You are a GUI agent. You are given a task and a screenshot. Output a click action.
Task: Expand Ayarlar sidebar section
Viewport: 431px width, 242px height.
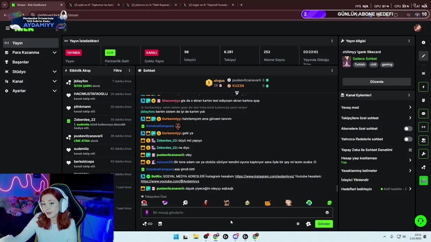[x=55, y=91]
